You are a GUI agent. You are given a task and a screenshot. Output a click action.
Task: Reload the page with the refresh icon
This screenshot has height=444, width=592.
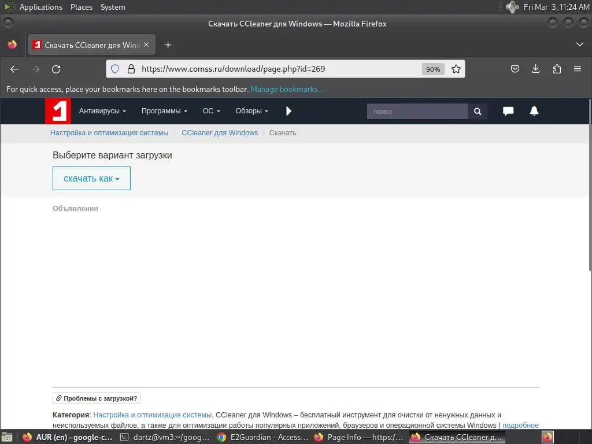[56, 69]
